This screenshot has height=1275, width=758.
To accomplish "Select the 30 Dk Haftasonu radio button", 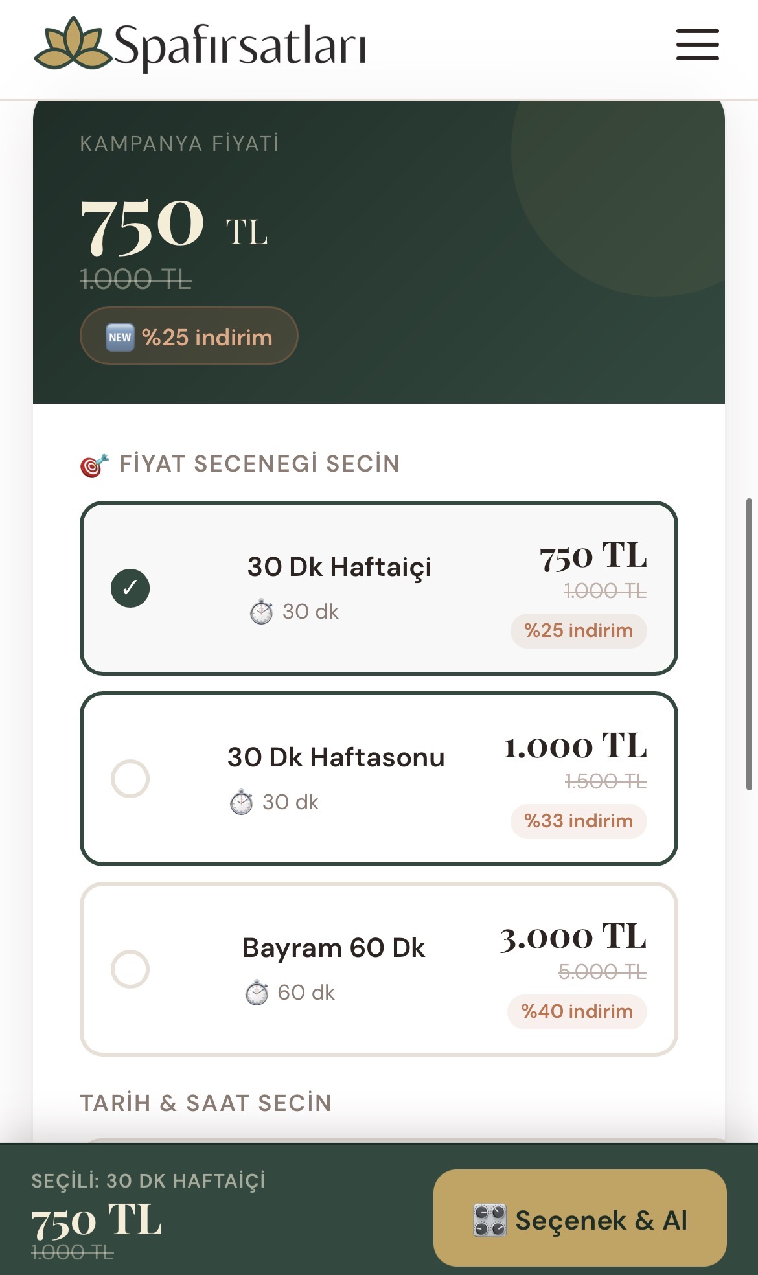I will (x=130, y=779).
